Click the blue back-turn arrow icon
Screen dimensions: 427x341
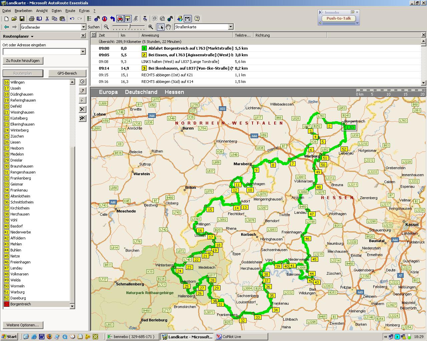[x=112, y=19]
